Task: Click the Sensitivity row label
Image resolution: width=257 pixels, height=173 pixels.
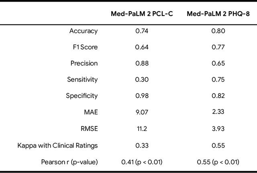Action: coord(82,79)
